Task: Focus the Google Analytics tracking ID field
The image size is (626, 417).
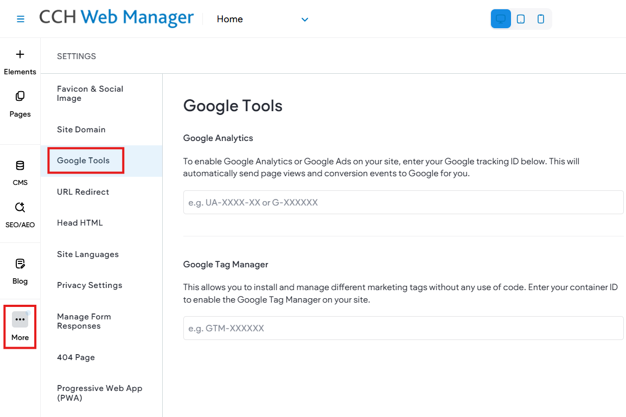Action: pyautogui.click(x=403, y=202)
